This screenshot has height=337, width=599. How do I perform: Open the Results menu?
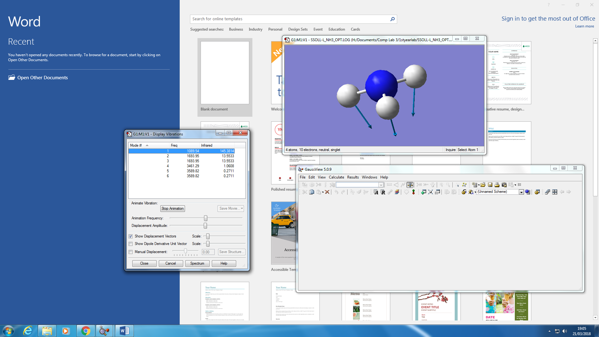[353, 177]
